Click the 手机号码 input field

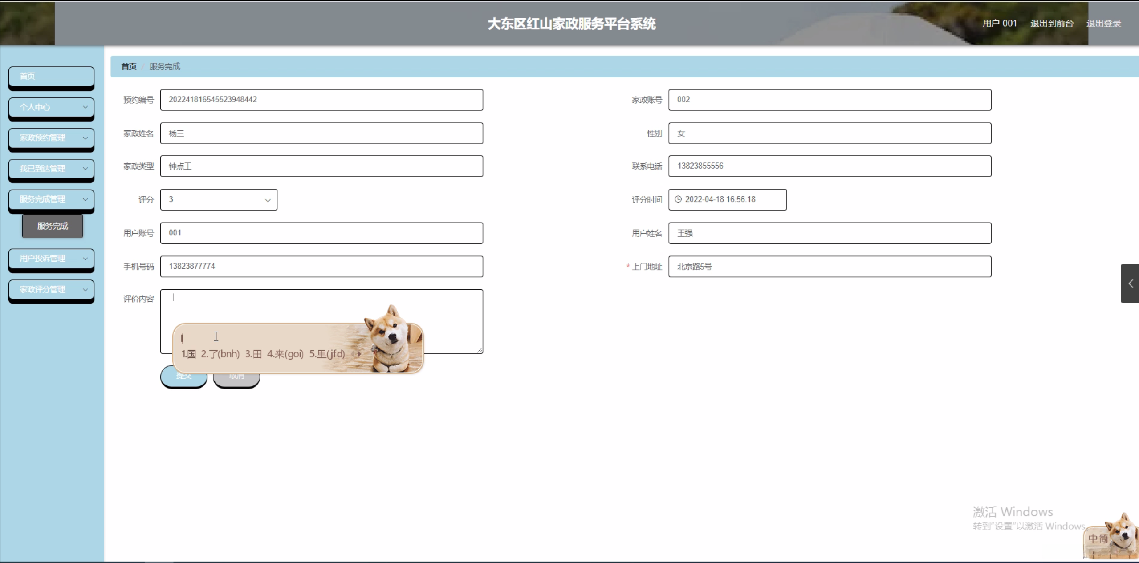(321, 267)
